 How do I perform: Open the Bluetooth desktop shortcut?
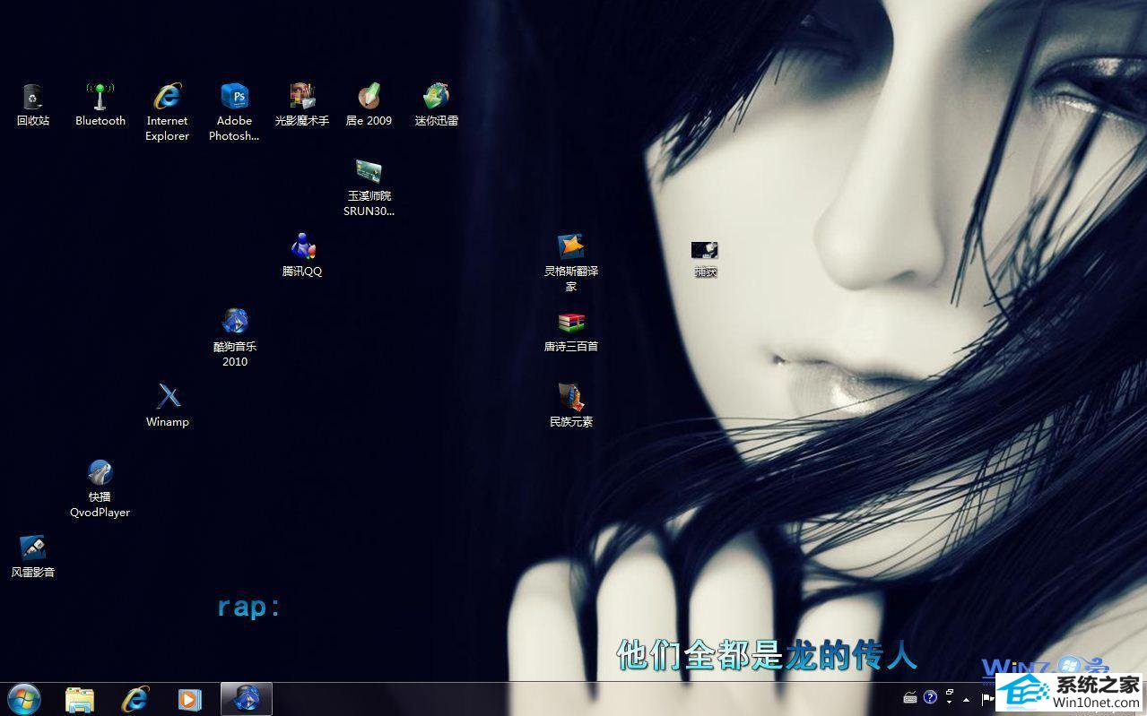[x=100, y=105]
